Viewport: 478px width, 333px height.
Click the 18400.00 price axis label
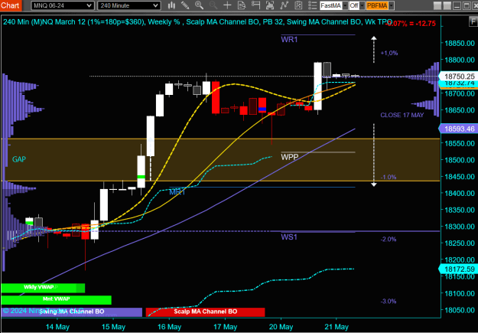click(x=460, y=193)
